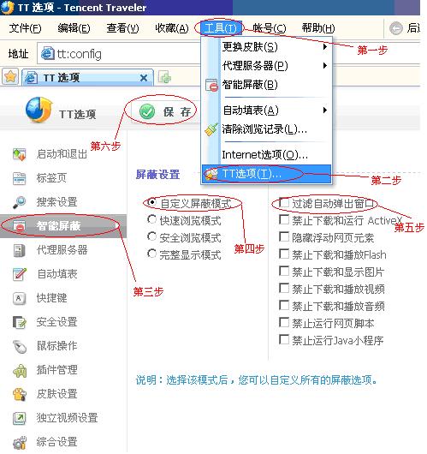The image size is (427, 454).
Task: Select 插件管理 puzzle icon in sidebar
Action: [20, 371]
